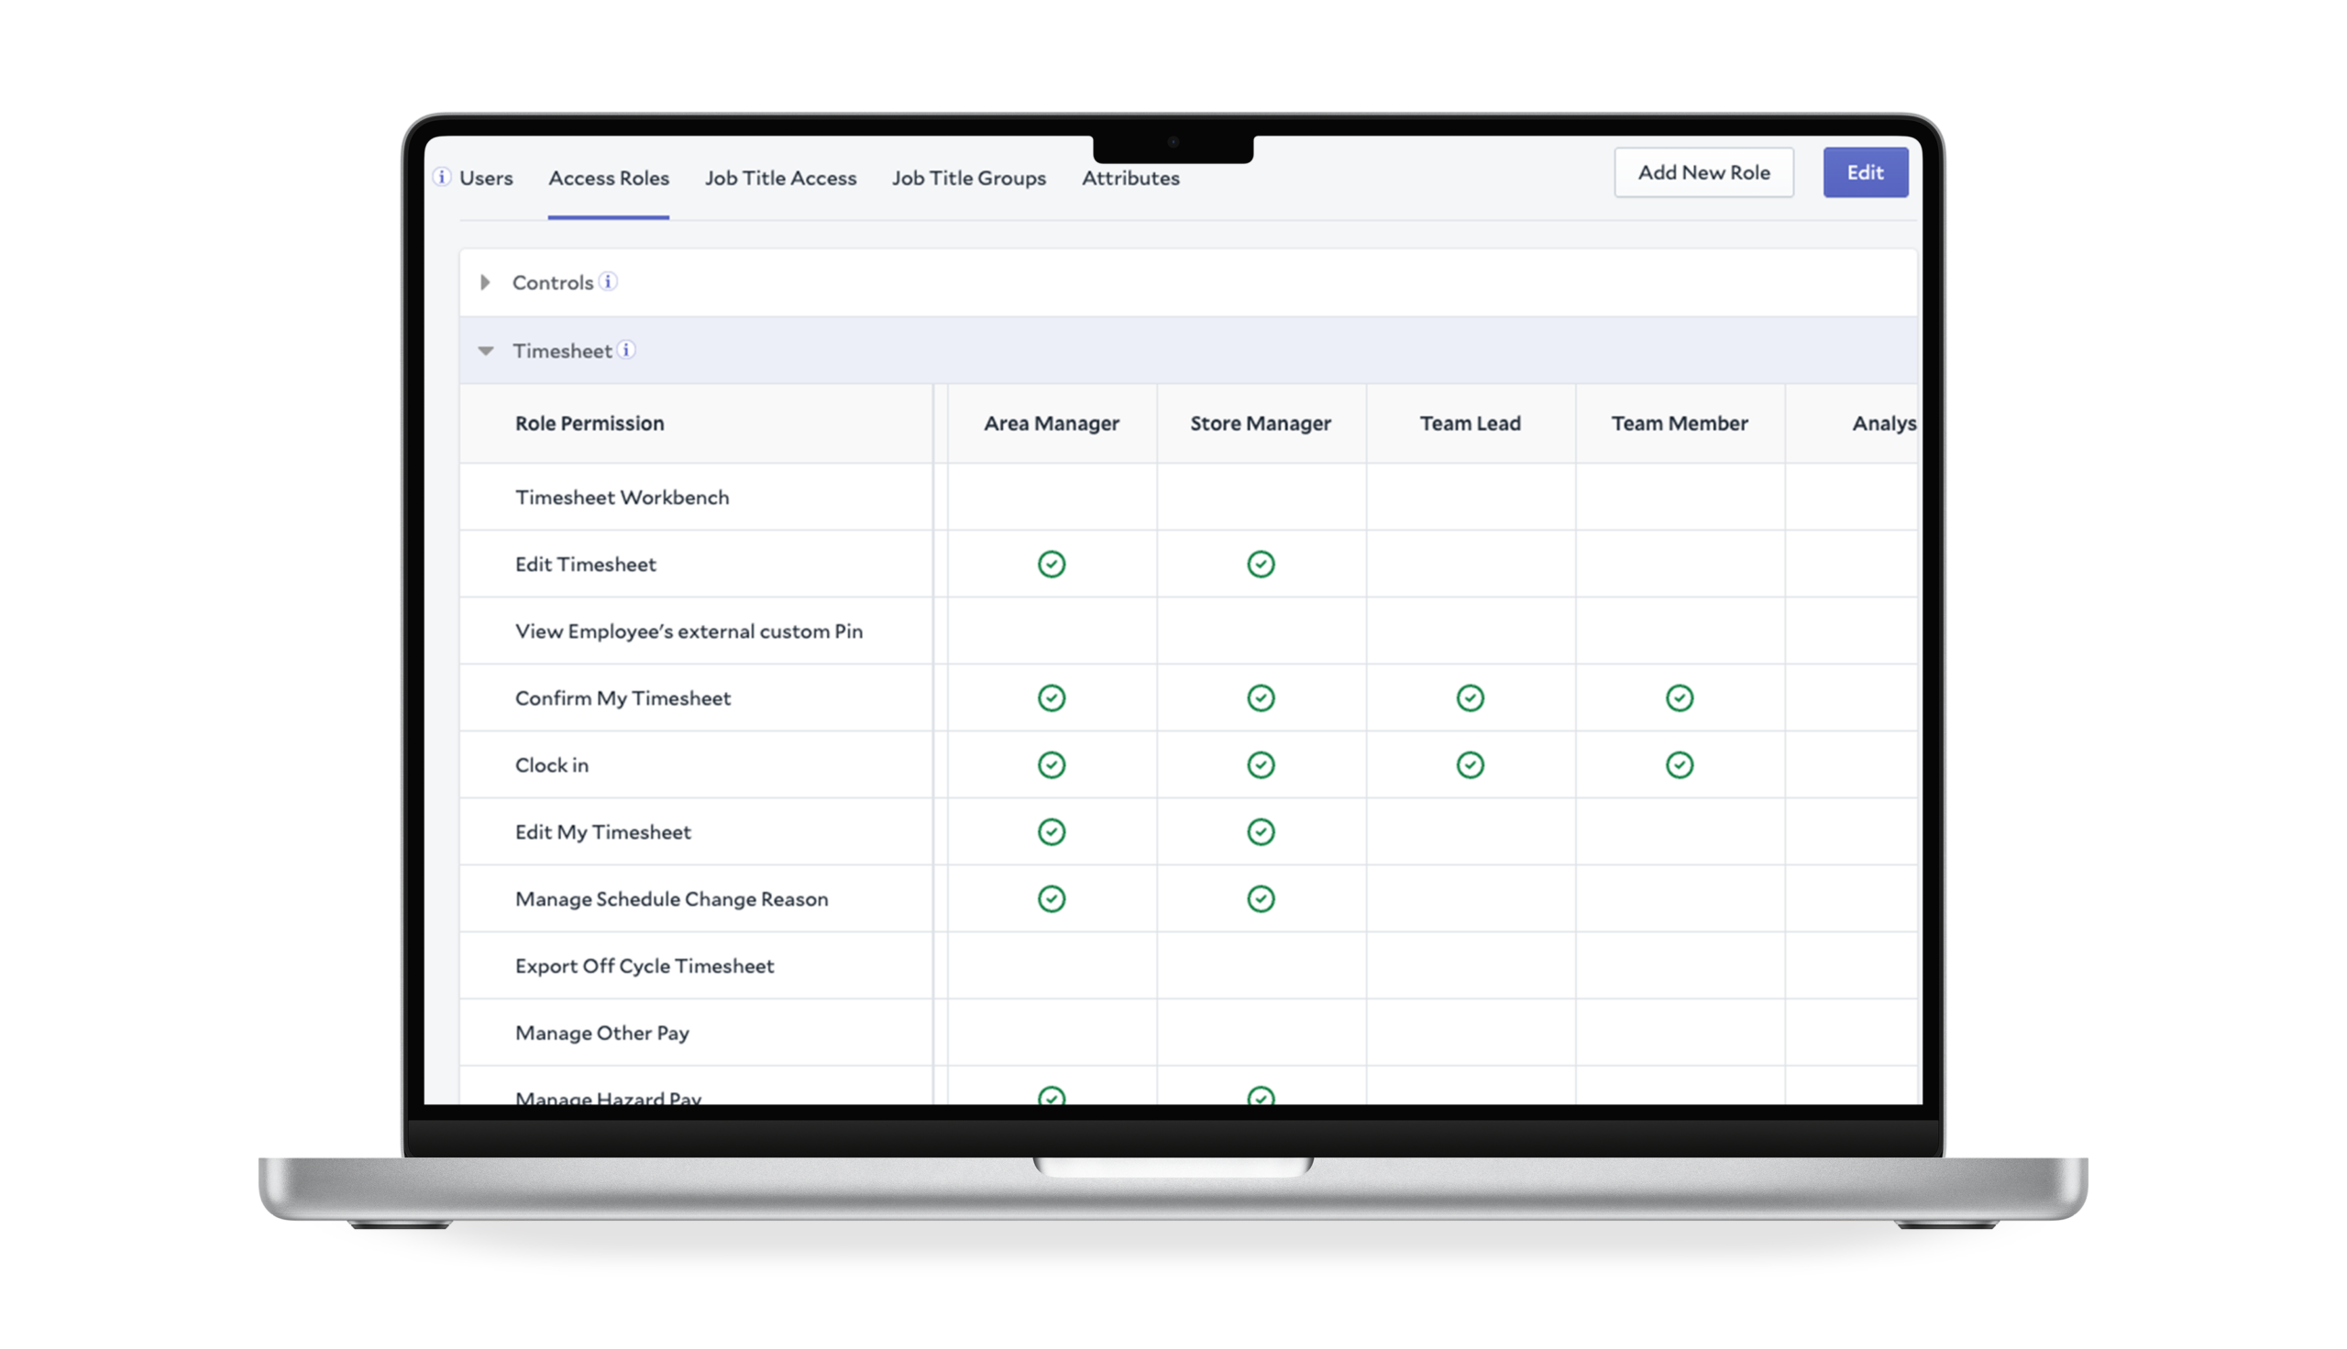The height and width of the screenshot is (1349, 2347).
Task: Toggle Clock in for Team Member
Action: point(1680,764)
